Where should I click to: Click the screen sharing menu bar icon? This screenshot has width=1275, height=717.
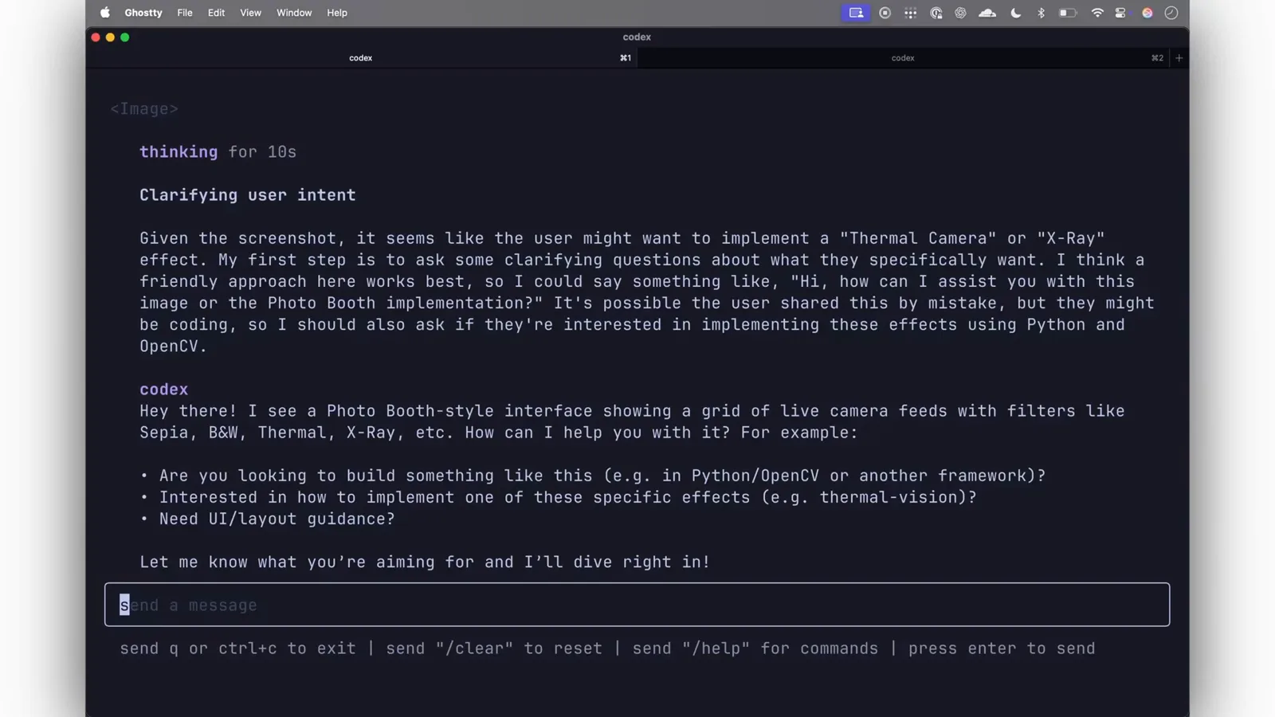[x=856, y=13]
